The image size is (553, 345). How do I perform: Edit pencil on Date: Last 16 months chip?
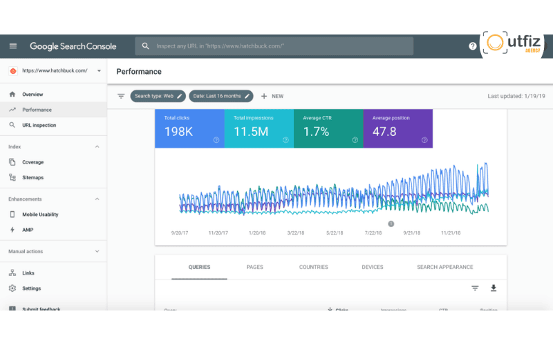pyautogui.click(x=247, y=96)
